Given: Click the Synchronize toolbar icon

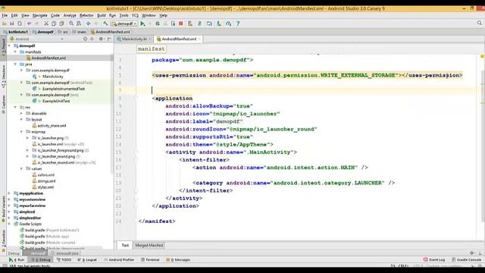Looking at the screenshot, I should pyautogui.click(x=20, y=24).
